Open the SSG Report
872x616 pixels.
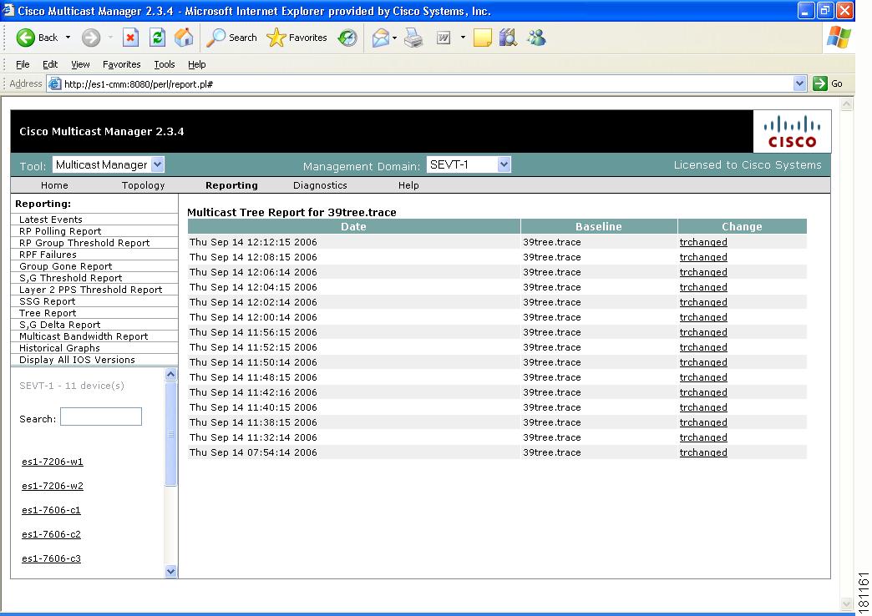(48, 301)
